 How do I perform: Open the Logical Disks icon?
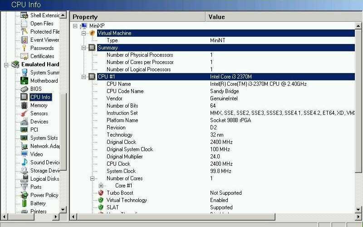pos(24,179)
